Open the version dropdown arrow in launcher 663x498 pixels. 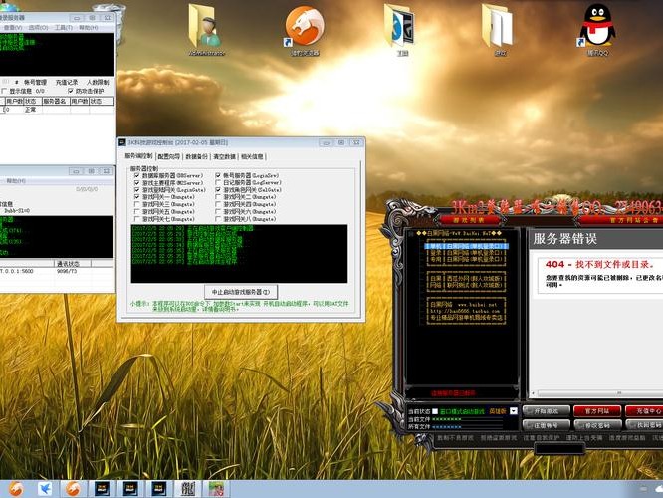tap(514, 411)
